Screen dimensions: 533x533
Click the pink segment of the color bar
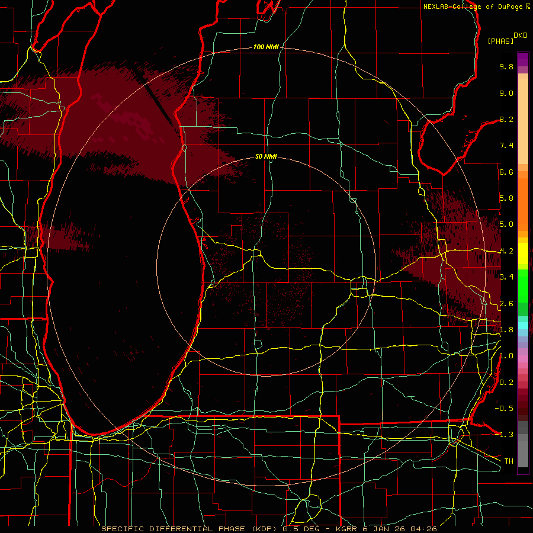523,359
